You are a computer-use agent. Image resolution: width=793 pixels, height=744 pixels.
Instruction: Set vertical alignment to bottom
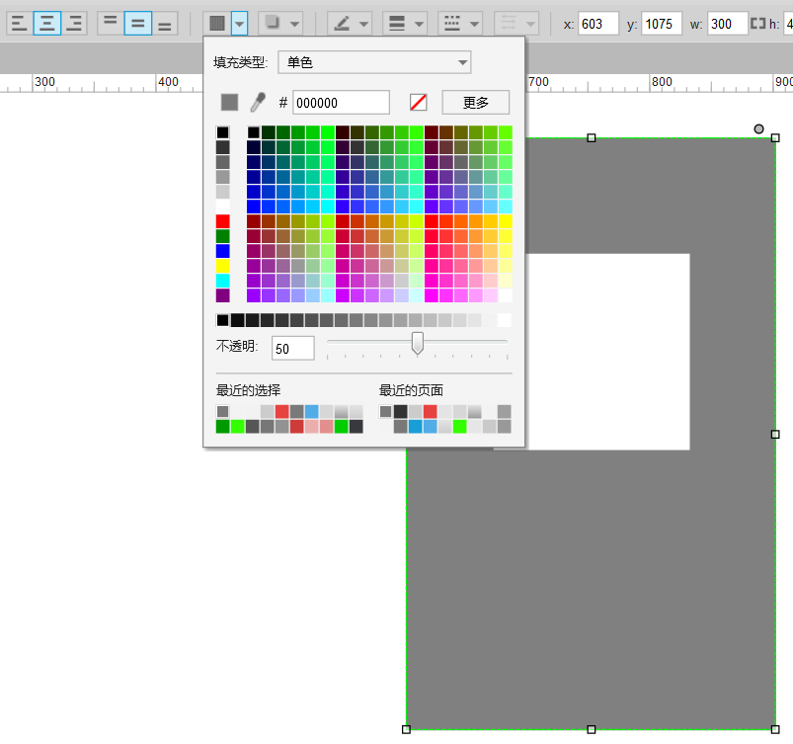click(x=165, y=23)
